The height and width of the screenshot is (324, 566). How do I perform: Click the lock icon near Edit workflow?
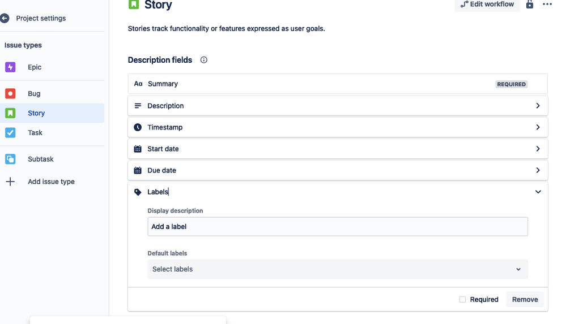coord(530,5)
